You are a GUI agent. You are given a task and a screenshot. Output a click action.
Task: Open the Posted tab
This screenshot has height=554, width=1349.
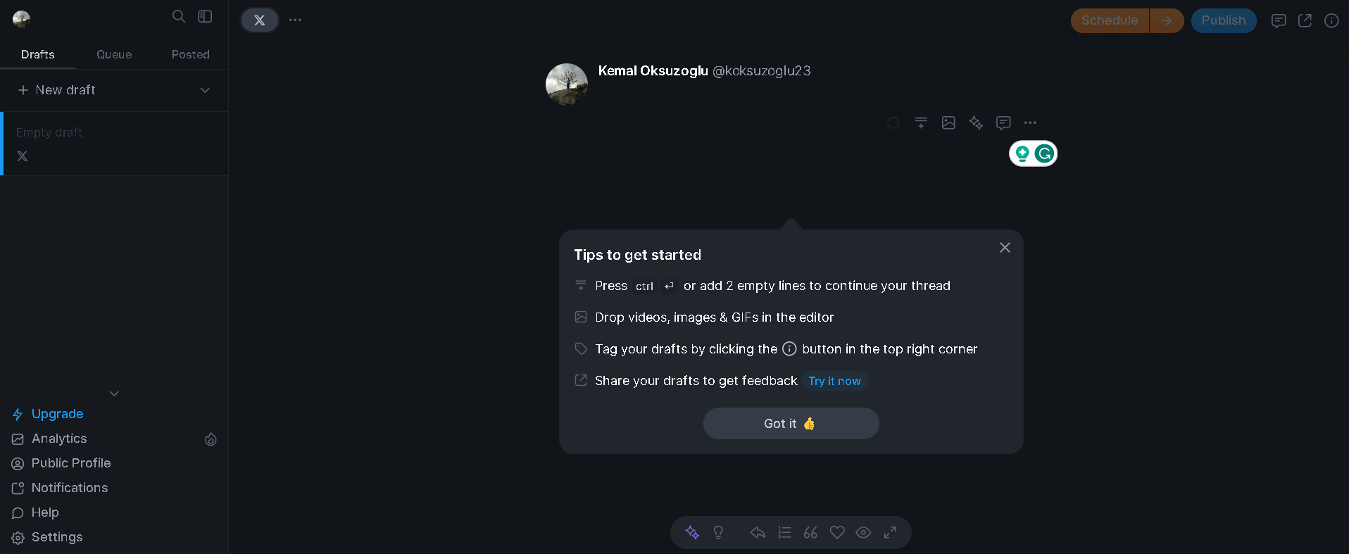190,54
